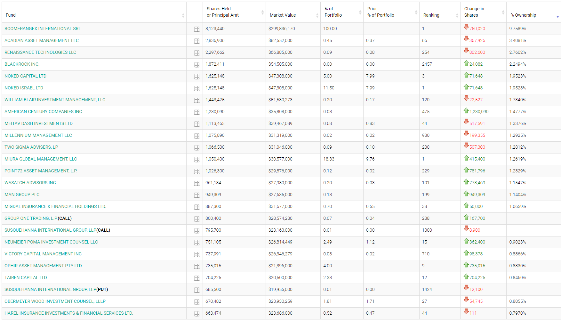
Task: Click grid icon in TAIREN CAPITAL LTD row
Action: point(197,278)
